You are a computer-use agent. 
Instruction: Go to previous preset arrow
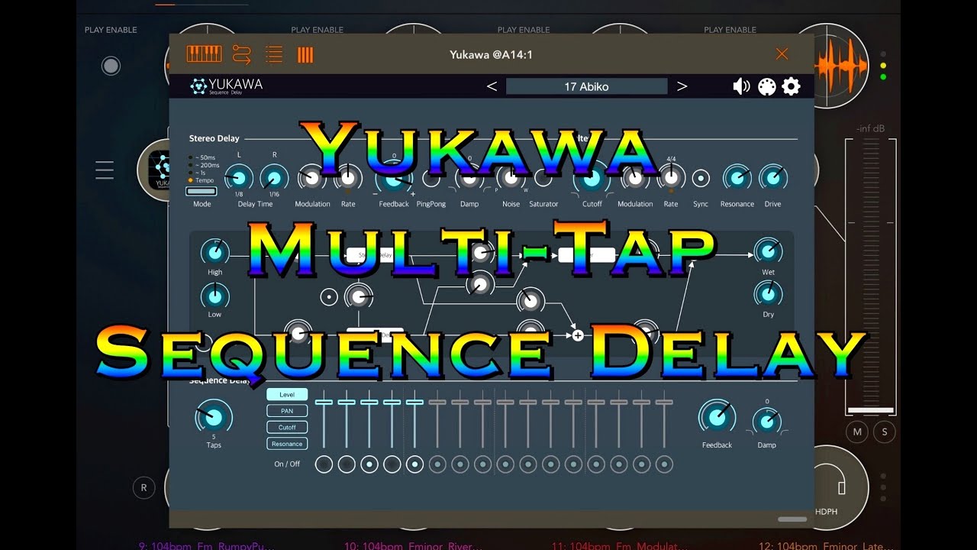(492, 86)
